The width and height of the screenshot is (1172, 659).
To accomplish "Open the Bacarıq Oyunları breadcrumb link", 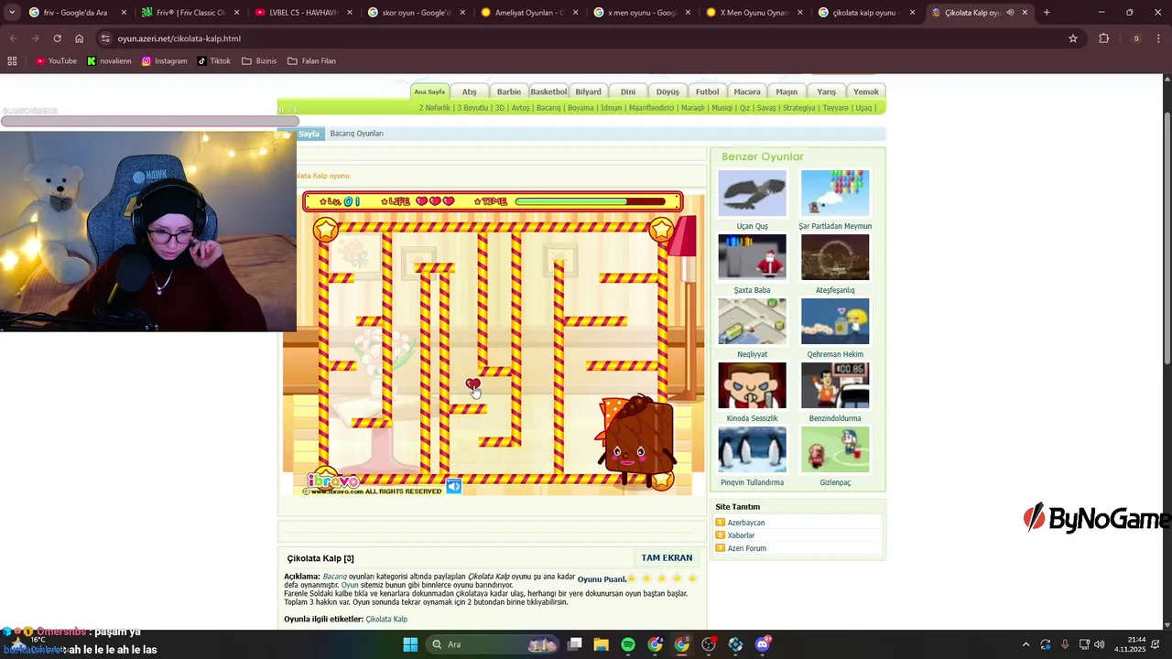I will (357, 134).
